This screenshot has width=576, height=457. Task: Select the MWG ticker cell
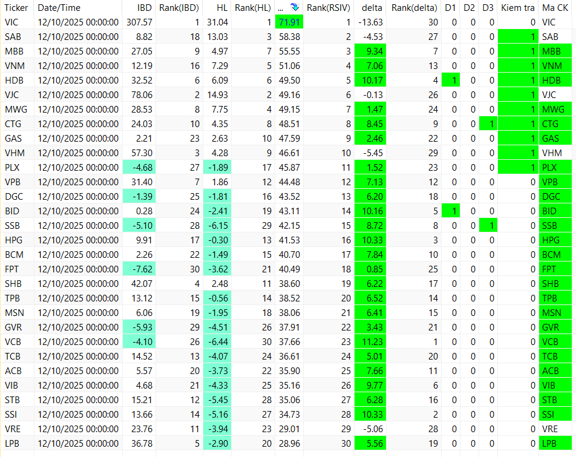click(18, 109)
